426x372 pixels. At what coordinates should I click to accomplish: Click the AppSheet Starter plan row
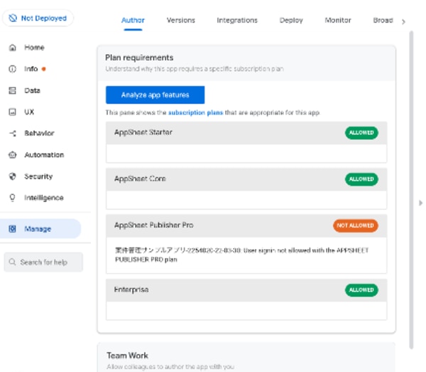coord(246,133)
